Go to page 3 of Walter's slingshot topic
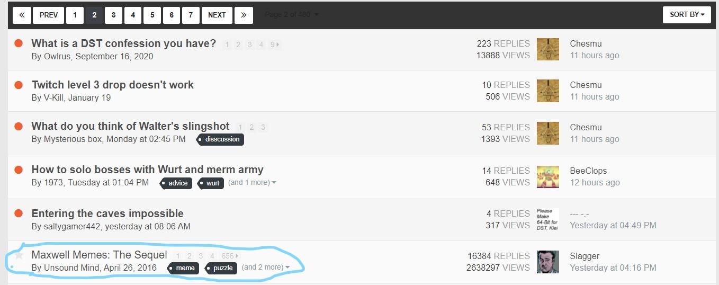Image resolution: width=719 pixels, height=285 pixels. pos(263,127)
